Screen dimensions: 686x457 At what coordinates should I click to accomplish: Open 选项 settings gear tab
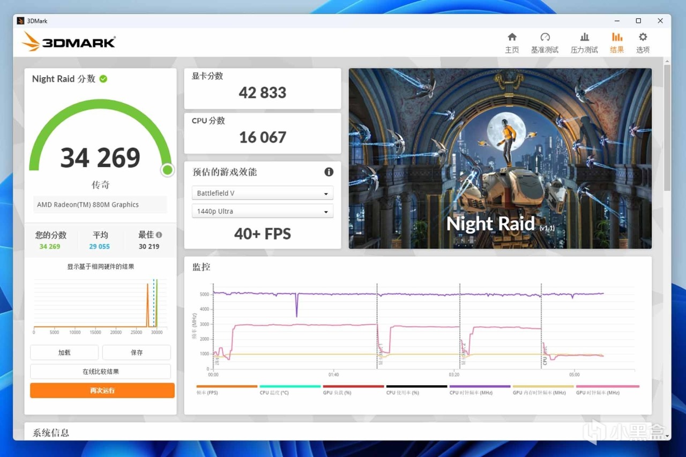click(643, 43)
